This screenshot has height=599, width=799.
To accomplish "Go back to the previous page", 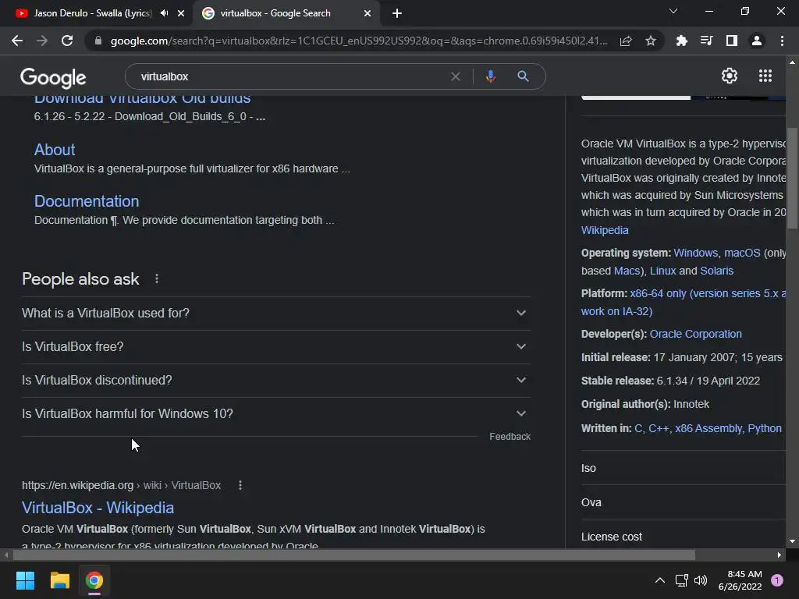I will pos(17,41).
